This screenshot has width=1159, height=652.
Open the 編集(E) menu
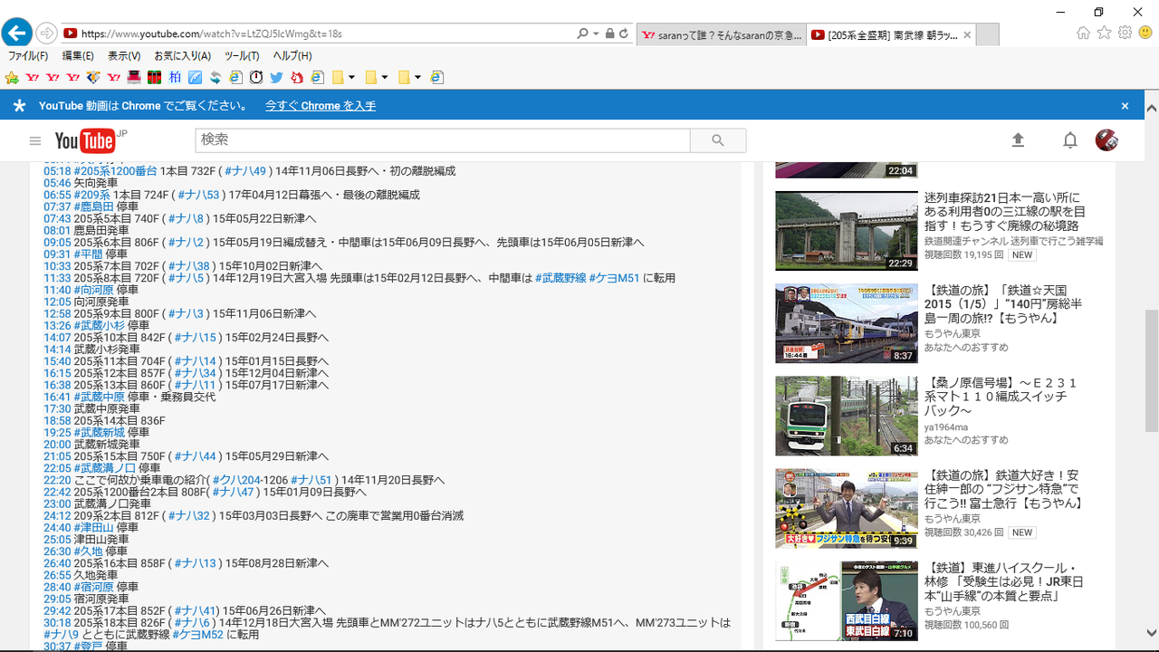tap(78, 56)
